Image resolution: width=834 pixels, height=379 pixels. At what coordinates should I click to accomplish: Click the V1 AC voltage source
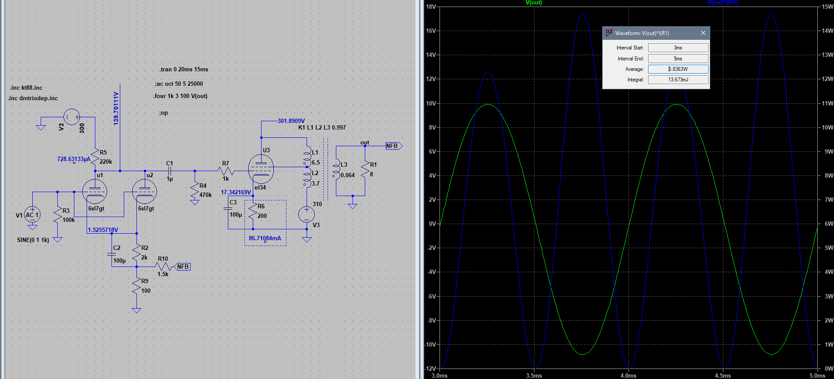32,215
